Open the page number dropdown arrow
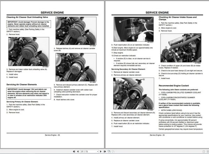 tap(98, 152)
